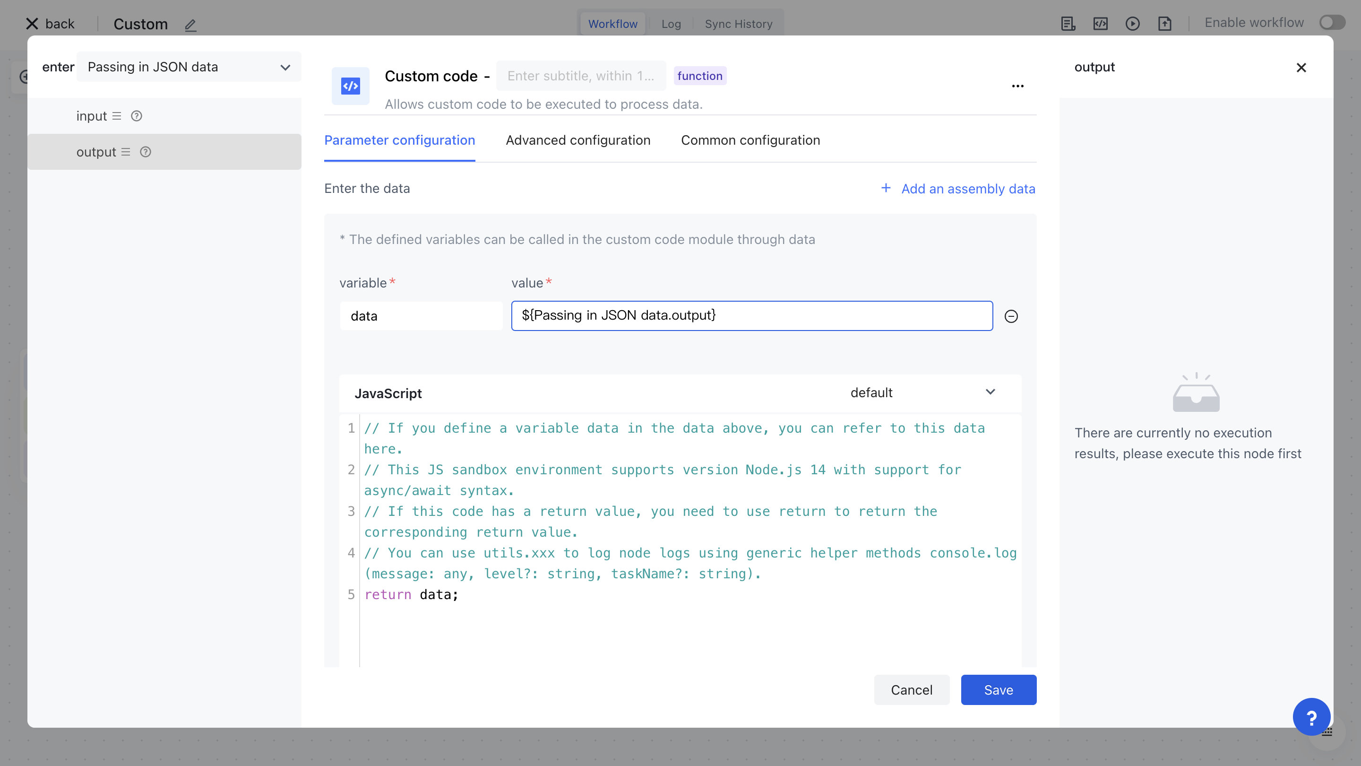Click the remove variable minus icon
This screenshot has height=766, width=1361.
click(1011, 316)
